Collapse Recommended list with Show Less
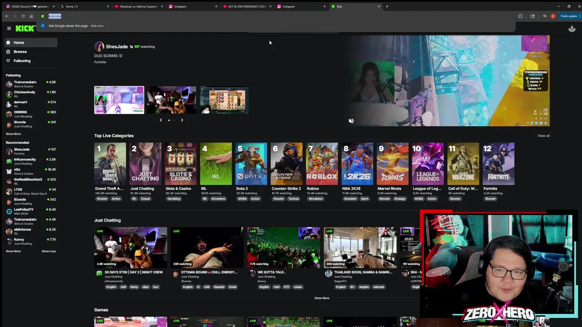Screen dimensions: 582x327 tap(49, 251)
